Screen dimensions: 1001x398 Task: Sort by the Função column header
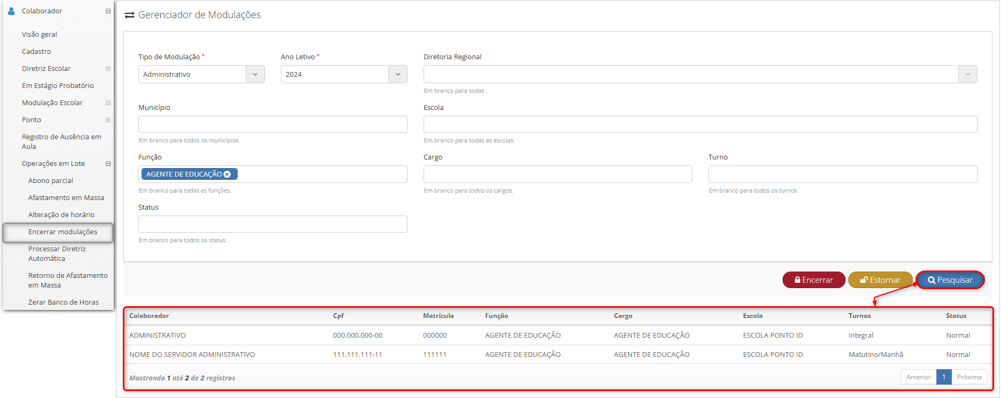pos(496,316)
